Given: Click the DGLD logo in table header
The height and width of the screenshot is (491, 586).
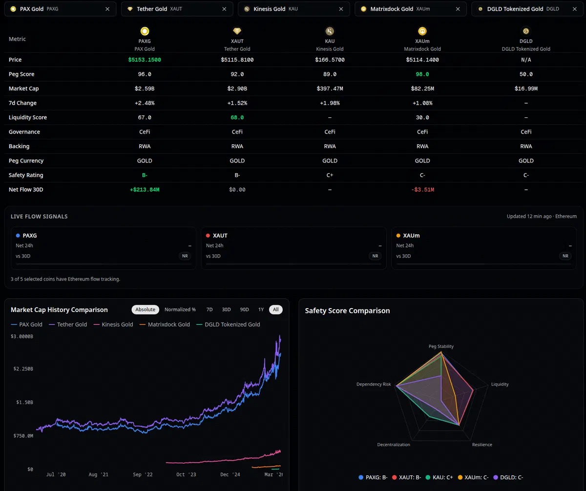Looking at the screenshot, I should coord(526,31).
